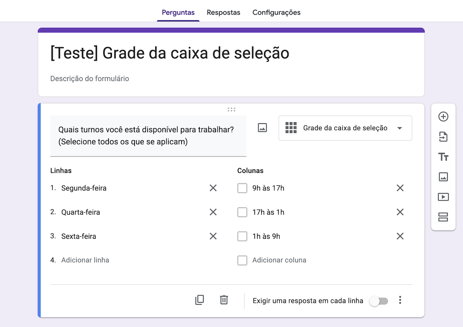Insert image into question using image icon
Screen dimensions: 463x327
pyautogui.click(x=262, y=128)
